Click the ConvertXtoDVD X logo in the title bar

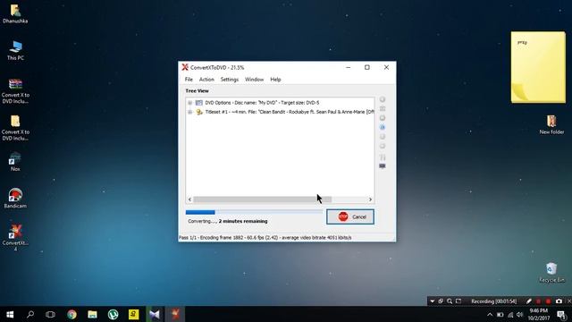point(185,67)
